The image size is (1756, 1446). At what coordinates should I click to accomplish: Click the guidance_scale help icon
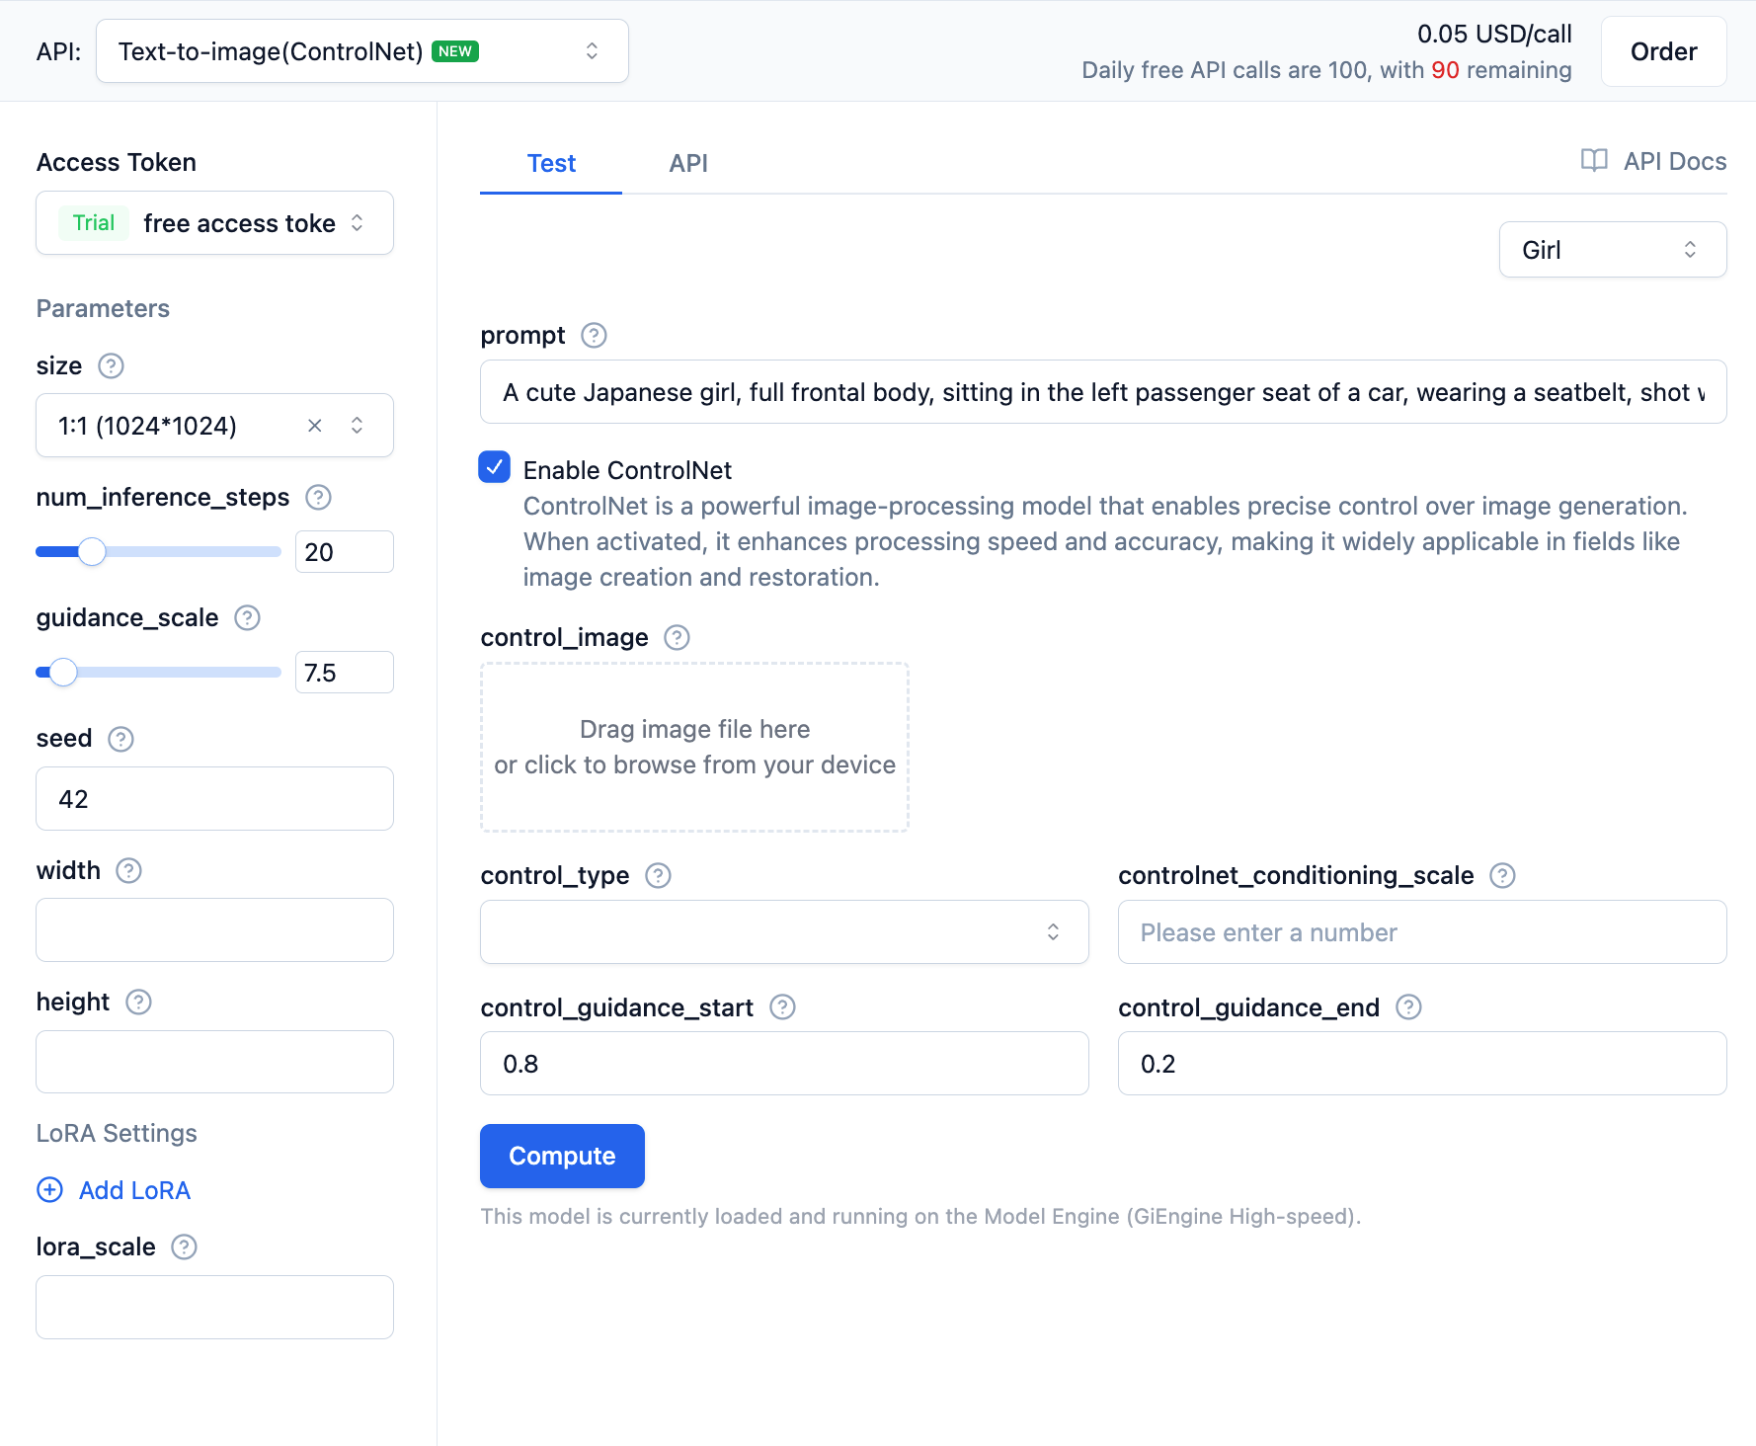247,618
